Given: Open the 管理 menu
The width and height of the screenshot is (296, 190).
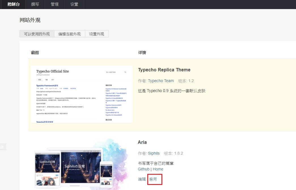Looking at the screenshot, I should pyautogui.click(x=54, y=4).
